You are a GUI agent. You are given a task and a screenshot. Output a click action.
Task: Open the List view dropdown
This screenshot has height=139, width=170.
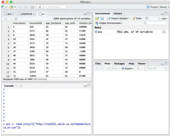pos(163,18)
